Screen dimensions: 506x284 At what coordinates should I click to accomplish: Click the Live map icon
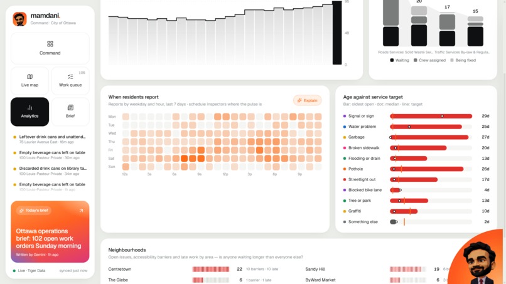(x=30, y=76)
